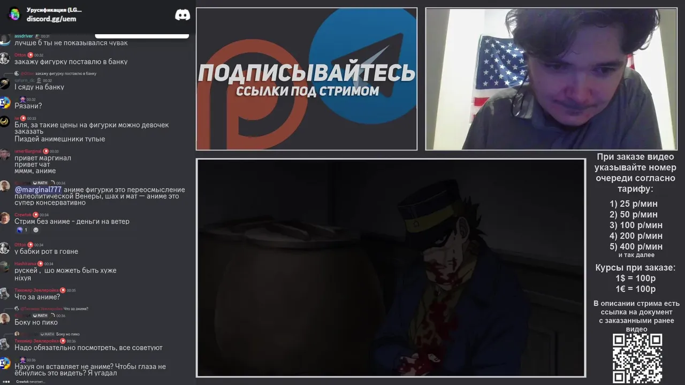Click Otton's avatar beside 'у бабки рот' message
The width and height of the screenshot is (685, 385).
[5, 248]
